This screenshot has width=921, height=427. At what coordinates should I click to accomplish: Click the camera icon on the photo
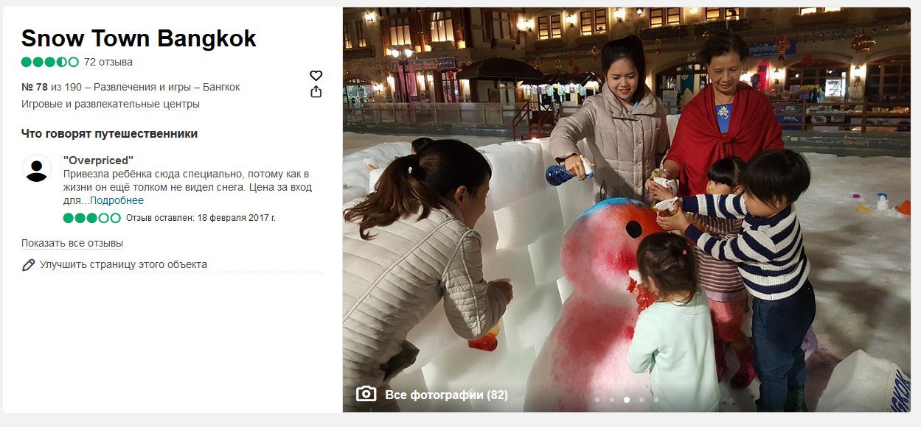pyautogui.click(x=366, y=395)
